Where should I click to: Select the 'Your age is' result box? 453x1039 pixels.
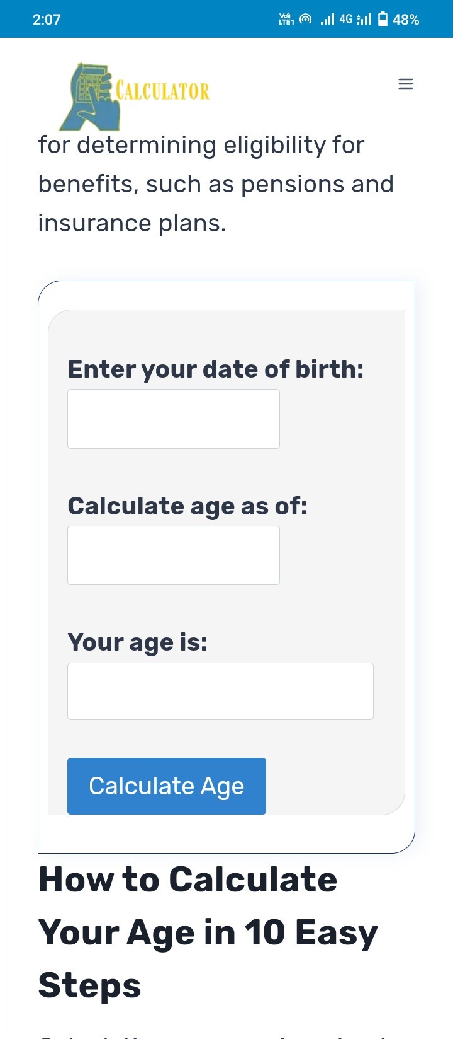(x=220, y=691)
